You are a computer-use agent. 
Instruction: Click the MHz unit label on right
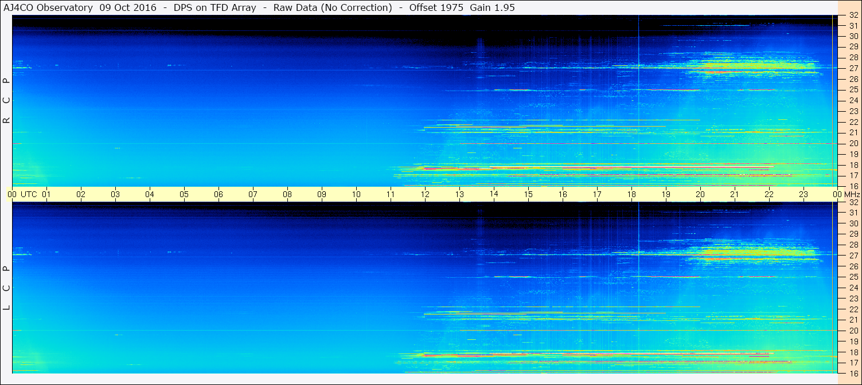[x=852, y=194]
